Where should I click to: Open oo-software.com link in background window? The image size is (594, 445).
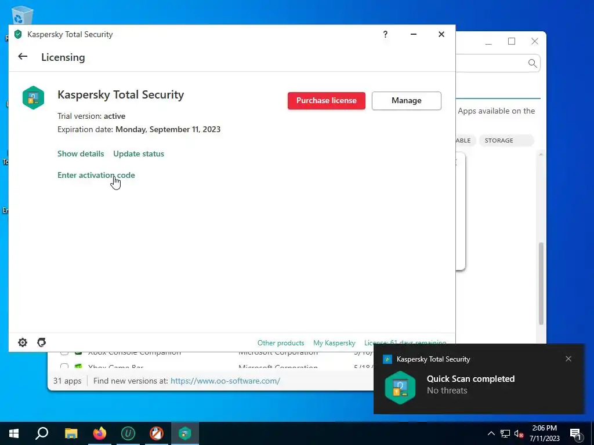225,381
